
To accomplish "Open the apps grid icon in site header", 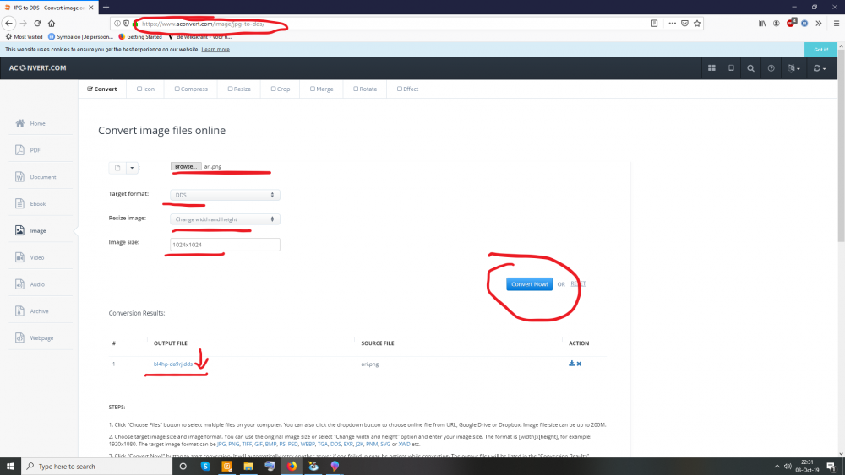I will (711, 68).
